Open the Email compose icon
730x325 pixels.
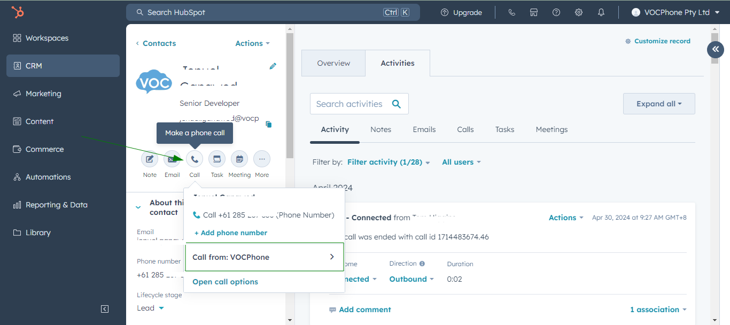(172, 159)
